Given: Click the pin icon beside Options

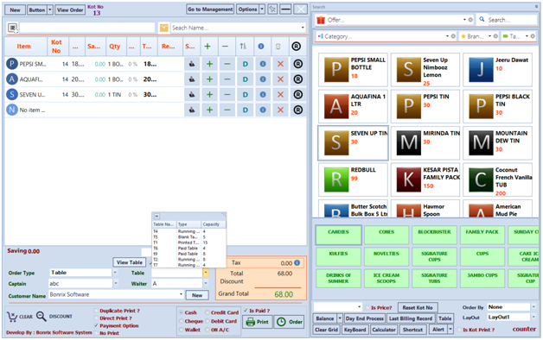Looking at the screenshot, I should pyautogui.click(x=272, y=9).
